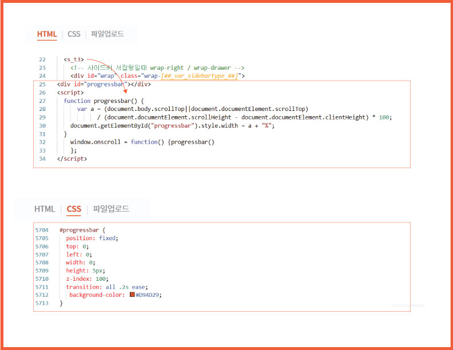Click the 'var a =' scrollTop line
Screen dimensions: 453x350
tap(193, 109)
